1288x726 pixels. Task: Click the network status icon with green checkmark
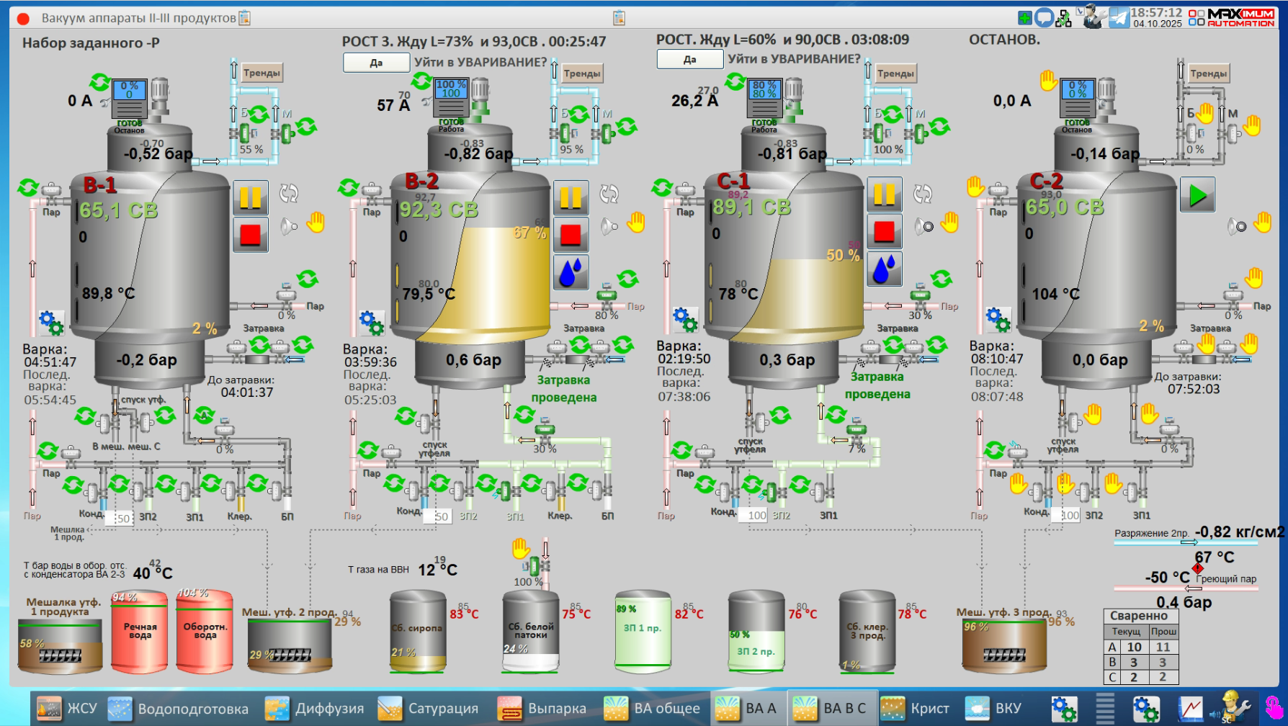coord(1063,19)
